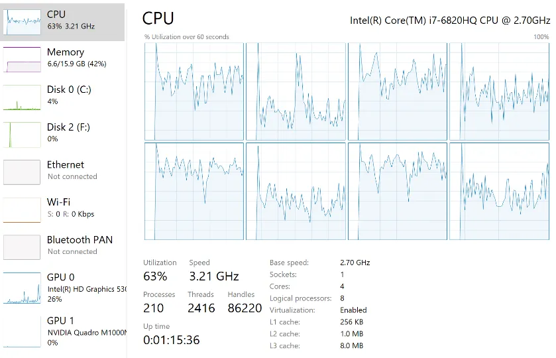Viewport: 556px width, 358px height.
Task: Click the 3.21 GHz speed value below the graphs
Action: 213,276
